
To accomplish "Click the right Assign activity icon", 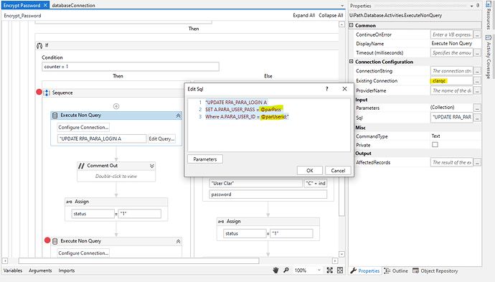I will click(221, 222).
